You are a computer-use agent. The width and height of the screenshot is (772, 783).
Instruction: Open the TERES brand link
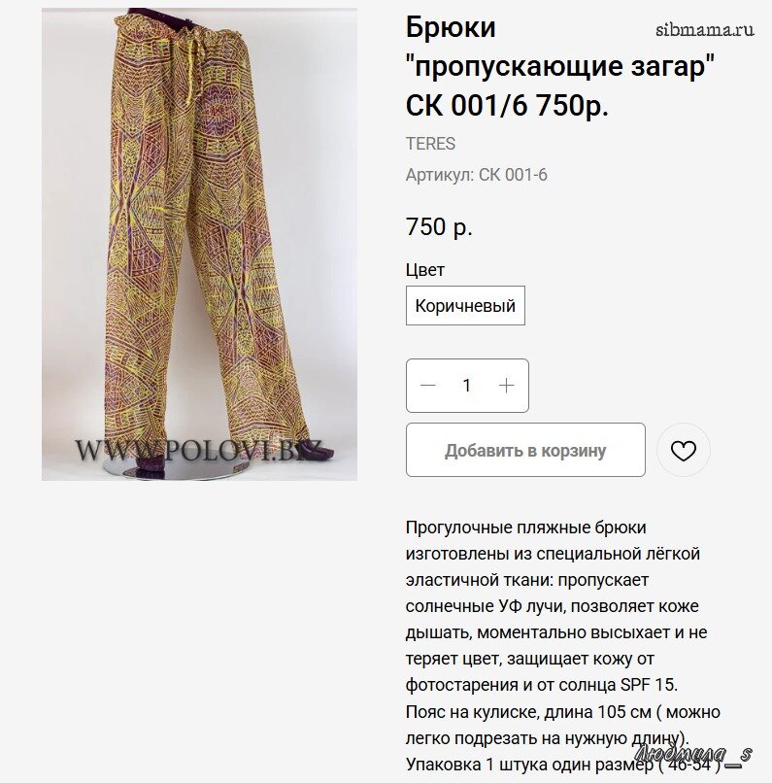point(430,144)
